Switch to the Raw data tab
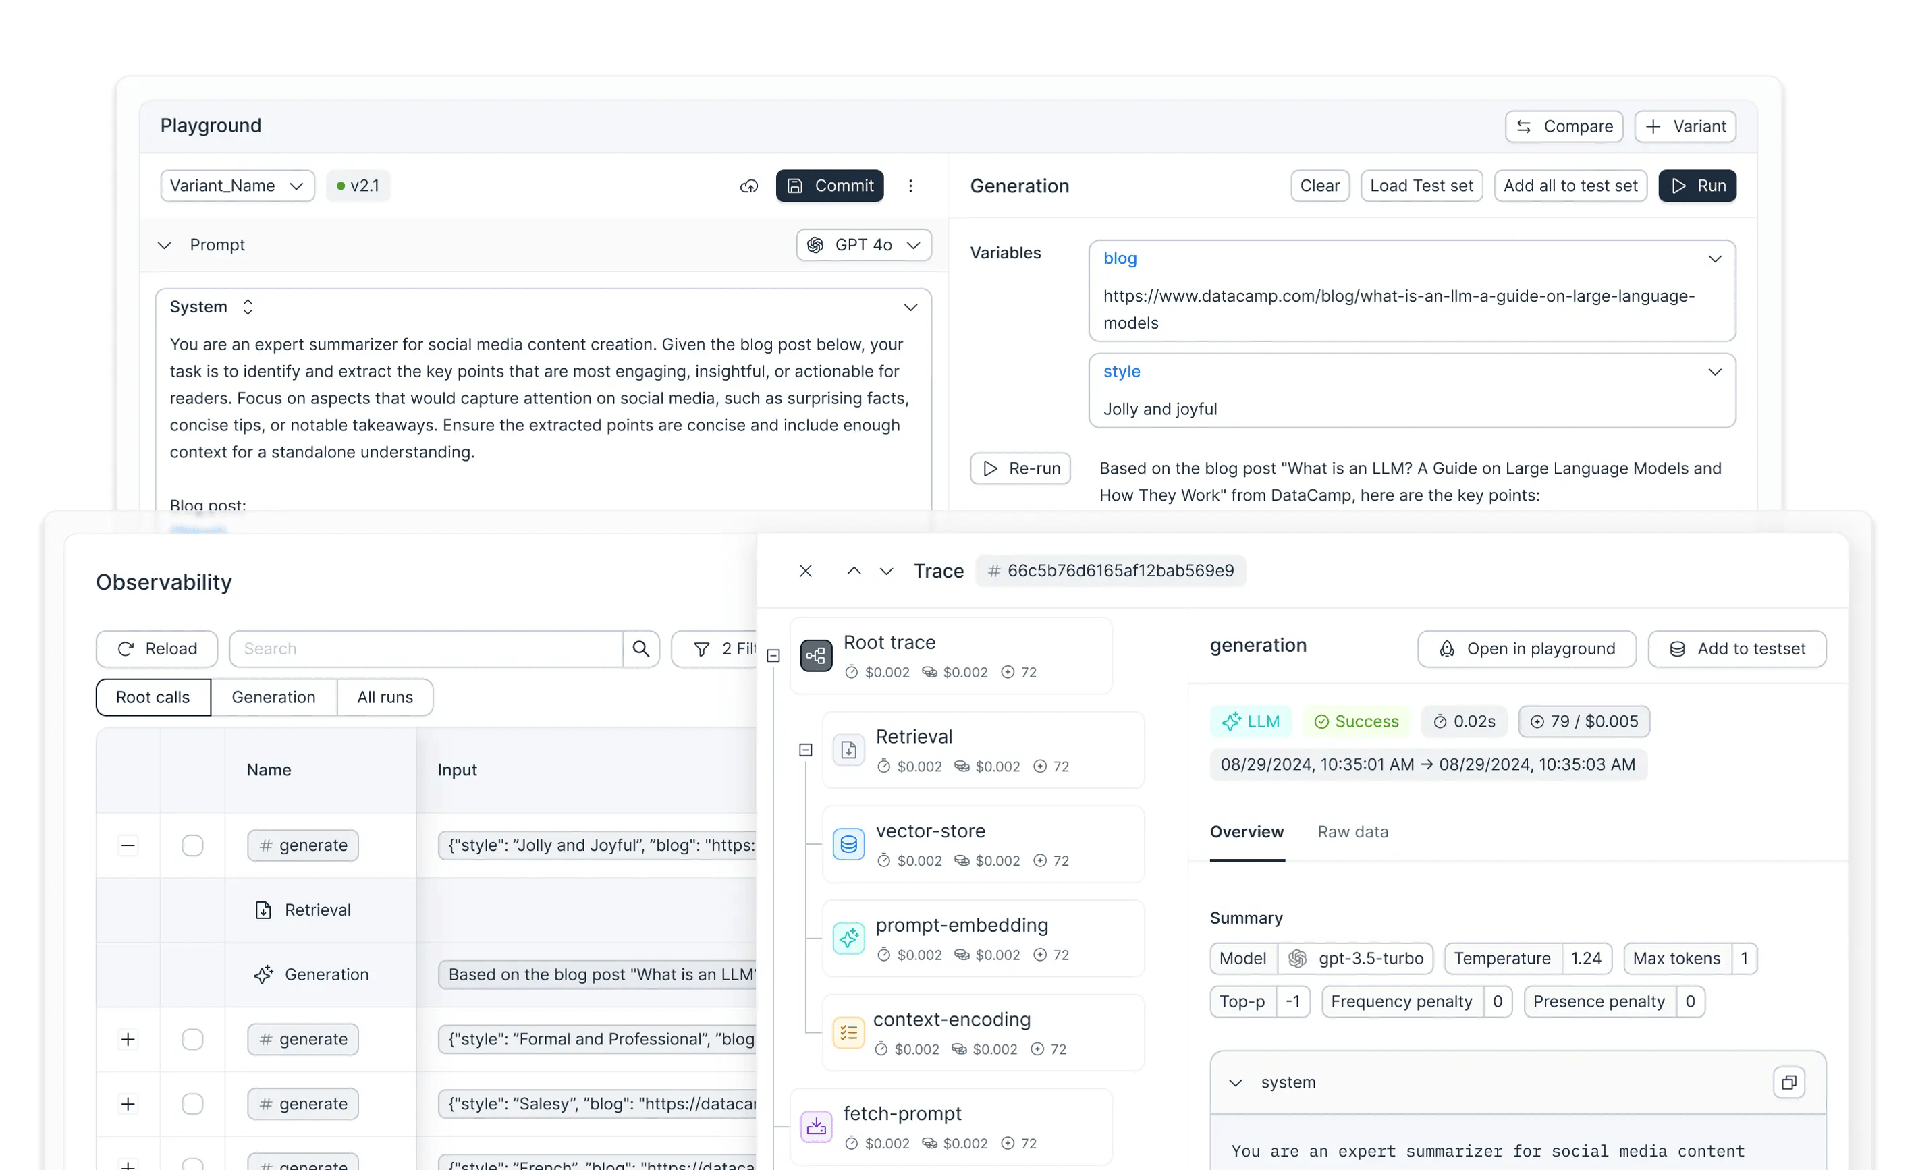Viewport: 1916px width, 1170px height. (x=1352, y=832)
